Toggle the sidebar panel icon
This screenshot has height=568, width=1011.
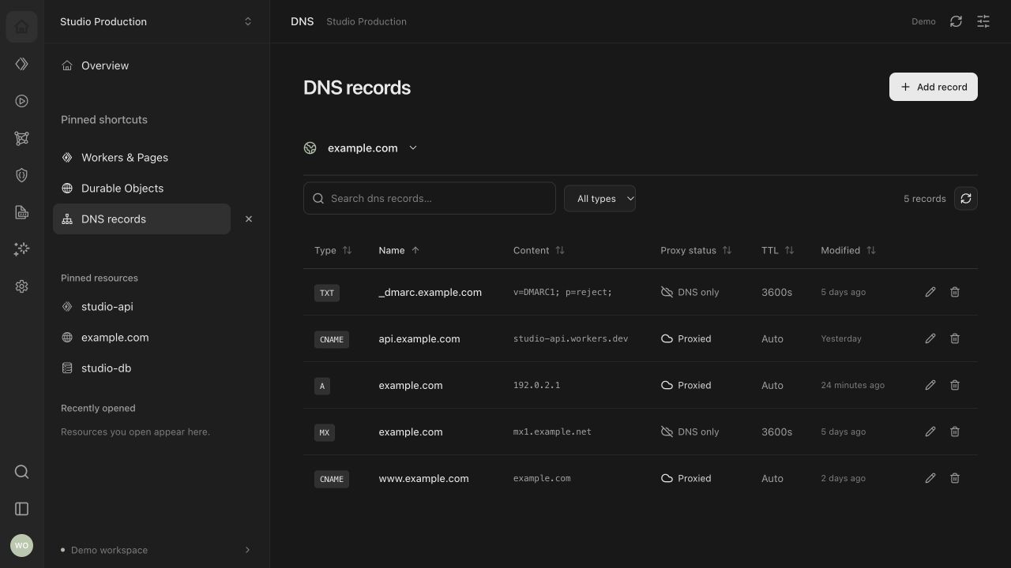click(21, 509)
